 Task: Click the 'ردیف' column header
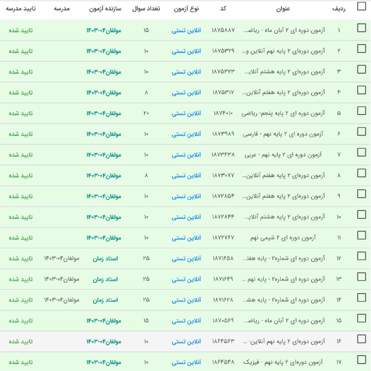339,9
